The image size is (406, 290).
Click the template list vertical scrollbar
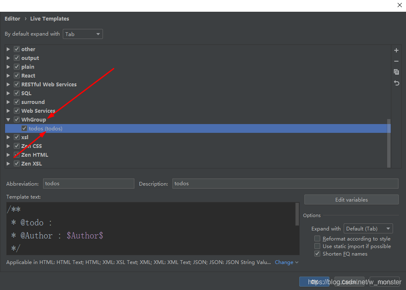[x=389, y=143]
